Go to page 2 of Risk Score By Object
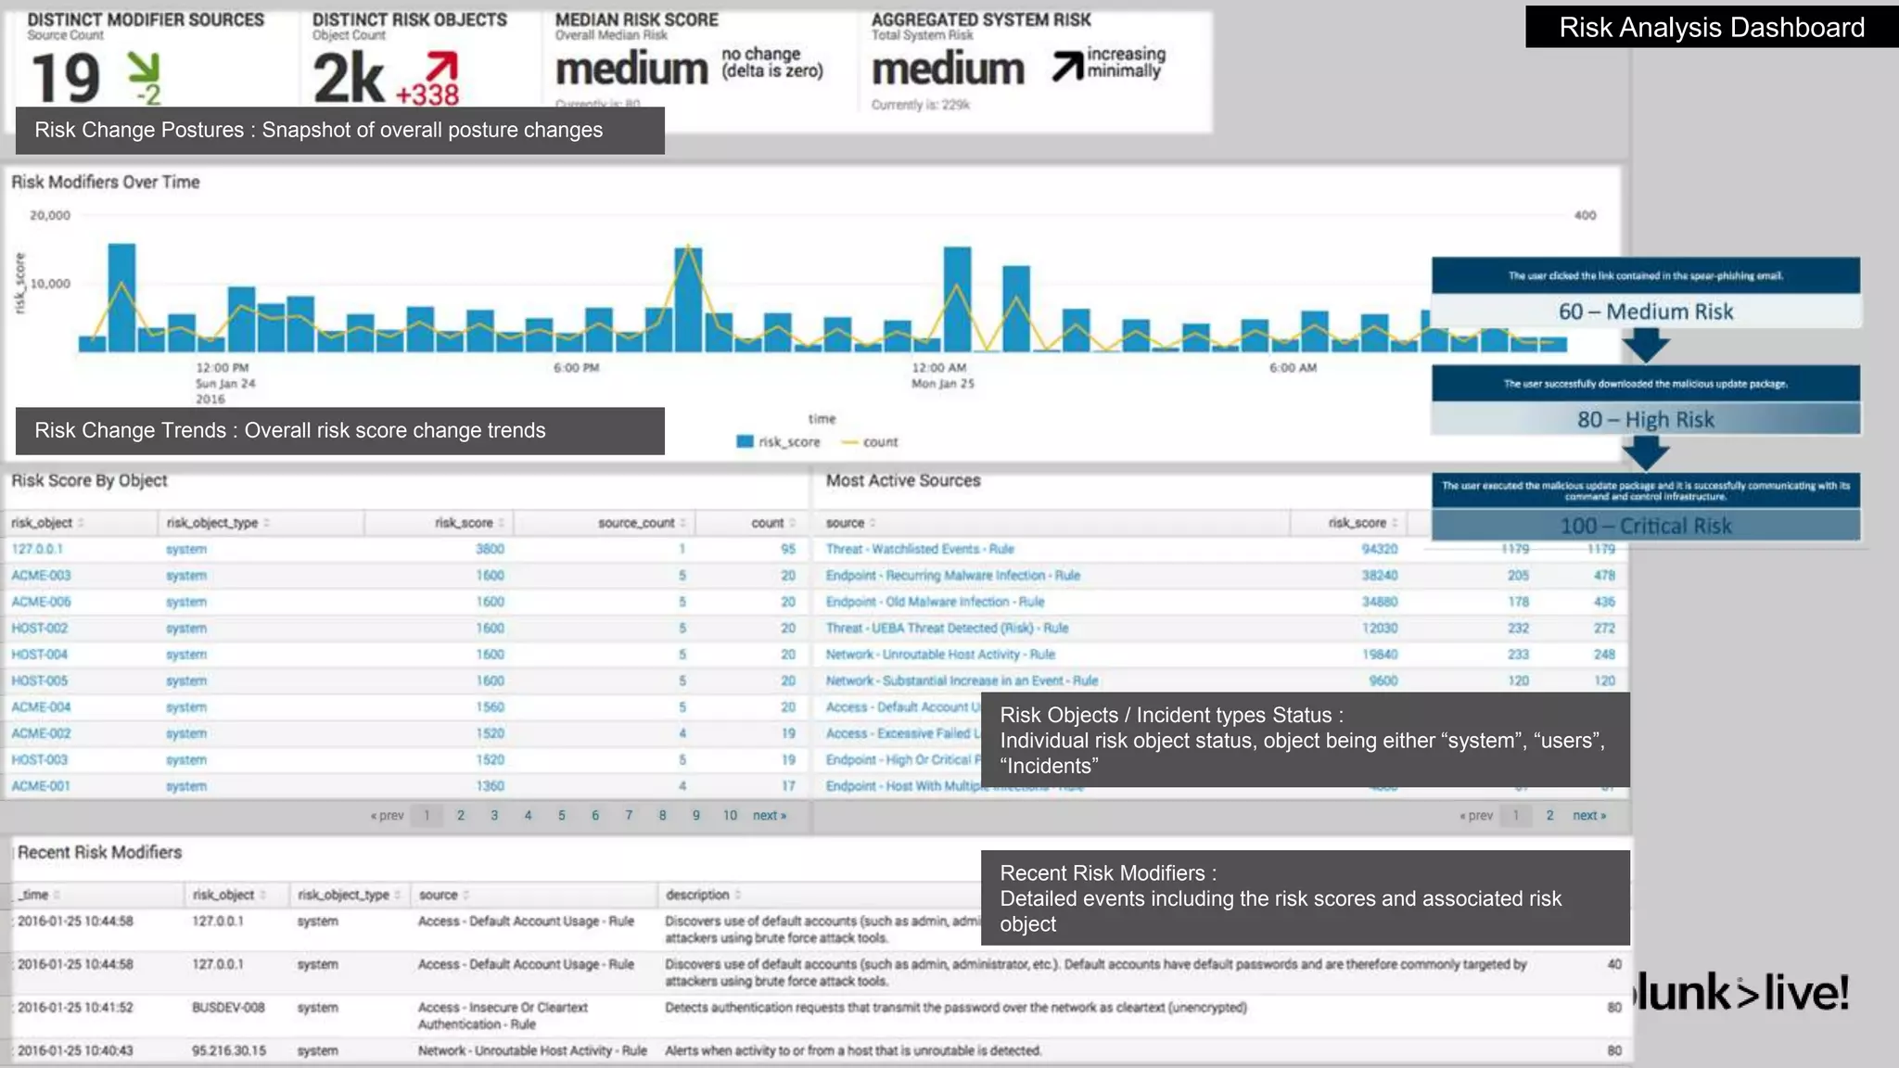Screen dimensions: 1899x1068 tap(461, 816)
